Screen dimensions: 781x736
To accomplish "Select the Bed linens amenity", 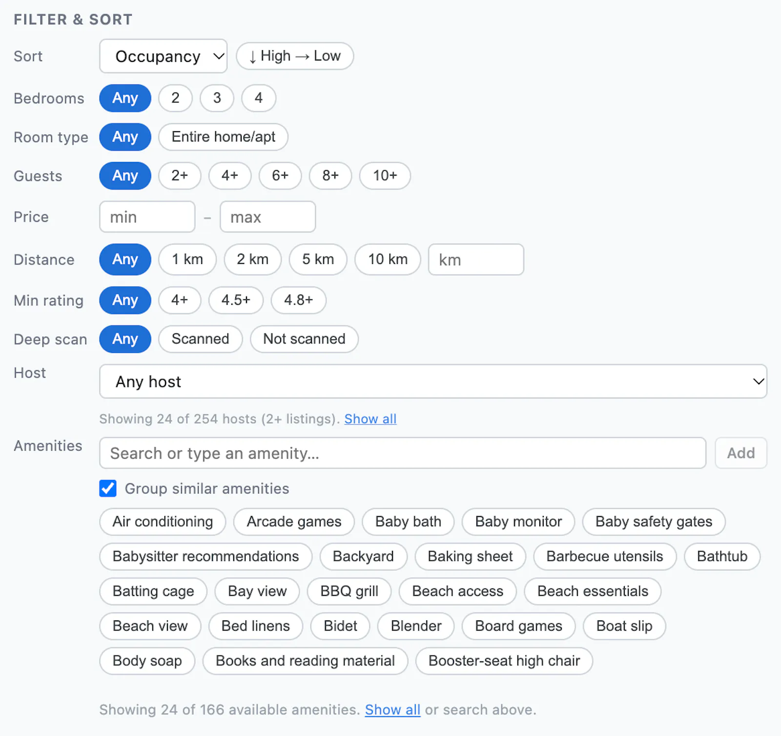I will [x=255, y=626].
